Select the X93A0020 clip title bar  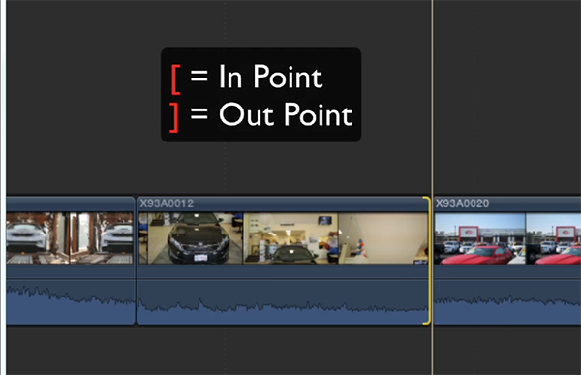[507, 203]
